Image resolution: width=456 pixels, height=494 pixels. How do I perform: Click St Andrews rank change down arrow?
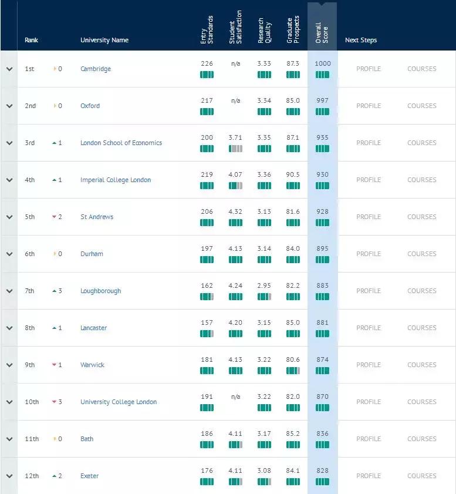coord(54,217)
